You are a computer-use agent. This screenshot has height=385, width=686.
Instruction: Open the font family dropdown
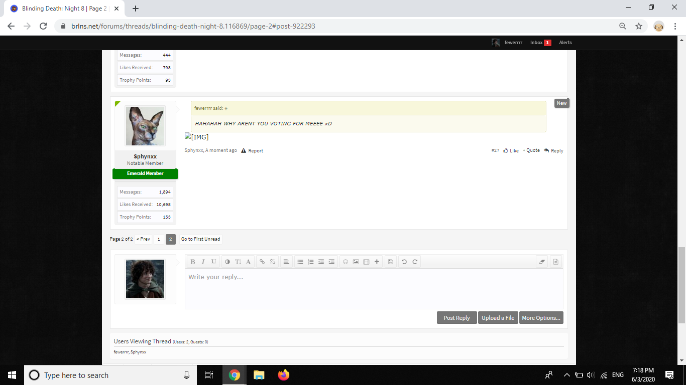tap(248, 262)
